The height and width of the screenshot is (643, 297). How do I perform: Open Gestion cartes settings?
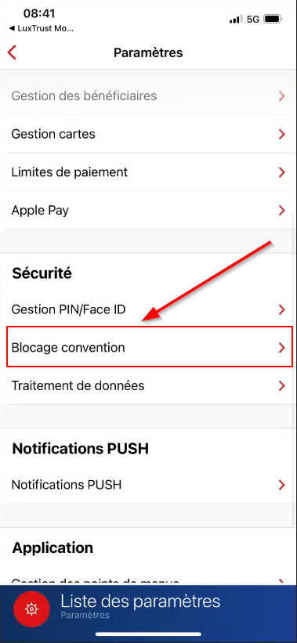147,134
